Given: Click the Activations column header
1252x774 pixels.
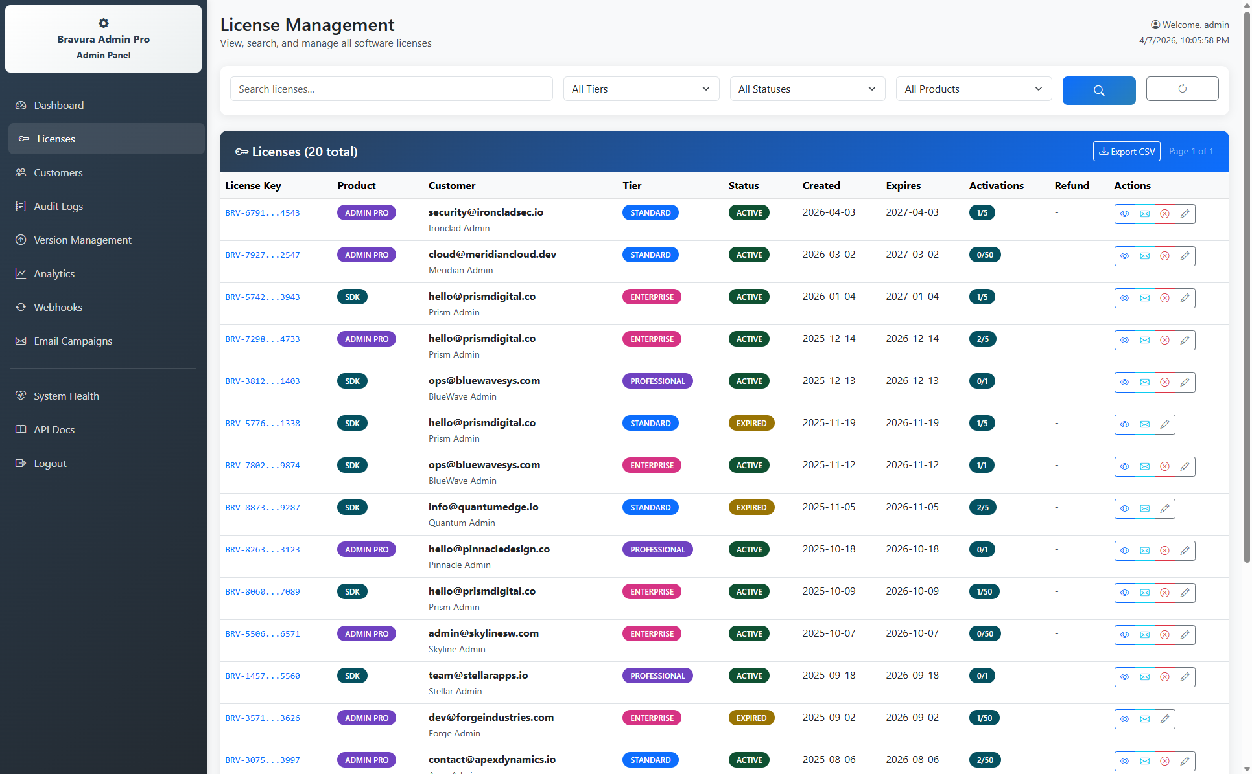Looking at the screenshot, I should pos(996,185).
